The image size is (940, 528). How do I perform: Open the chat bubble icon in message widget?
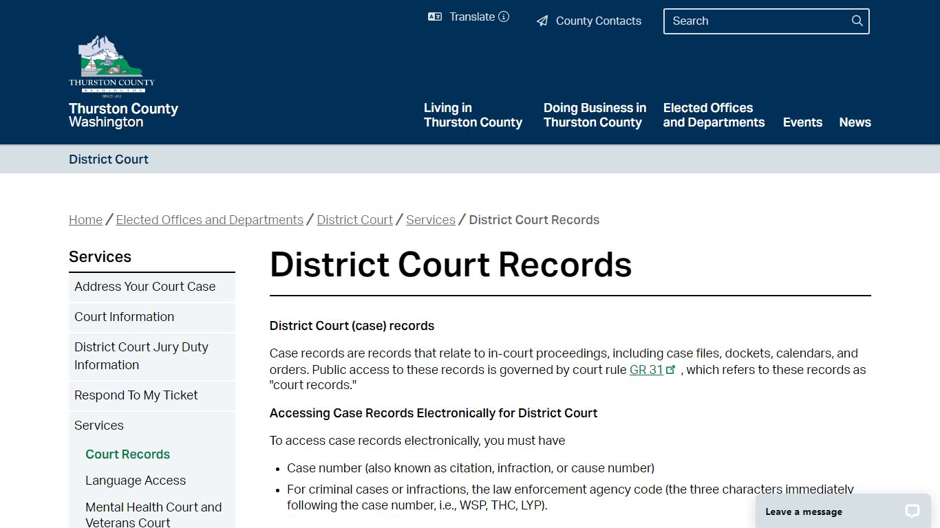[912, 511]
